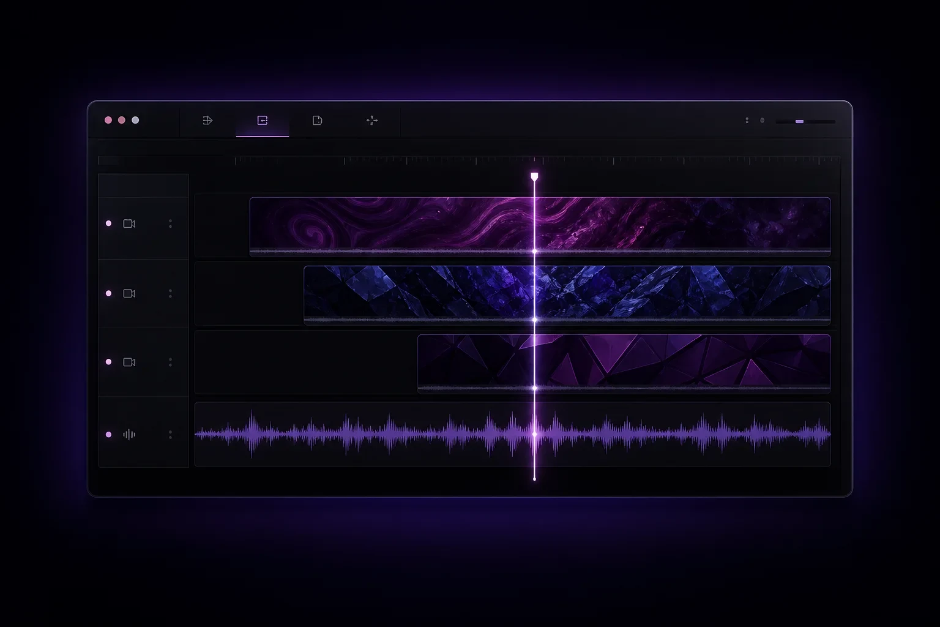
Task: Open the audio track's three-dot menu
Action: 170,435
